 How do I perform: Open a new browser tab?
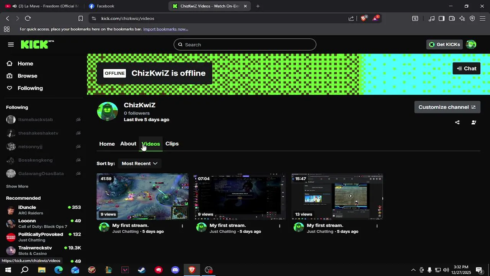[x=258, y=6]
